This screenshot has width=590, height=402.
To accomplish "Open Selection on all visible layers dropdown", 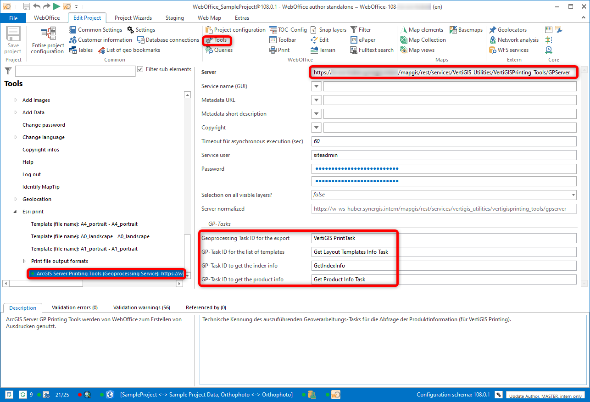I will [573, 195].
